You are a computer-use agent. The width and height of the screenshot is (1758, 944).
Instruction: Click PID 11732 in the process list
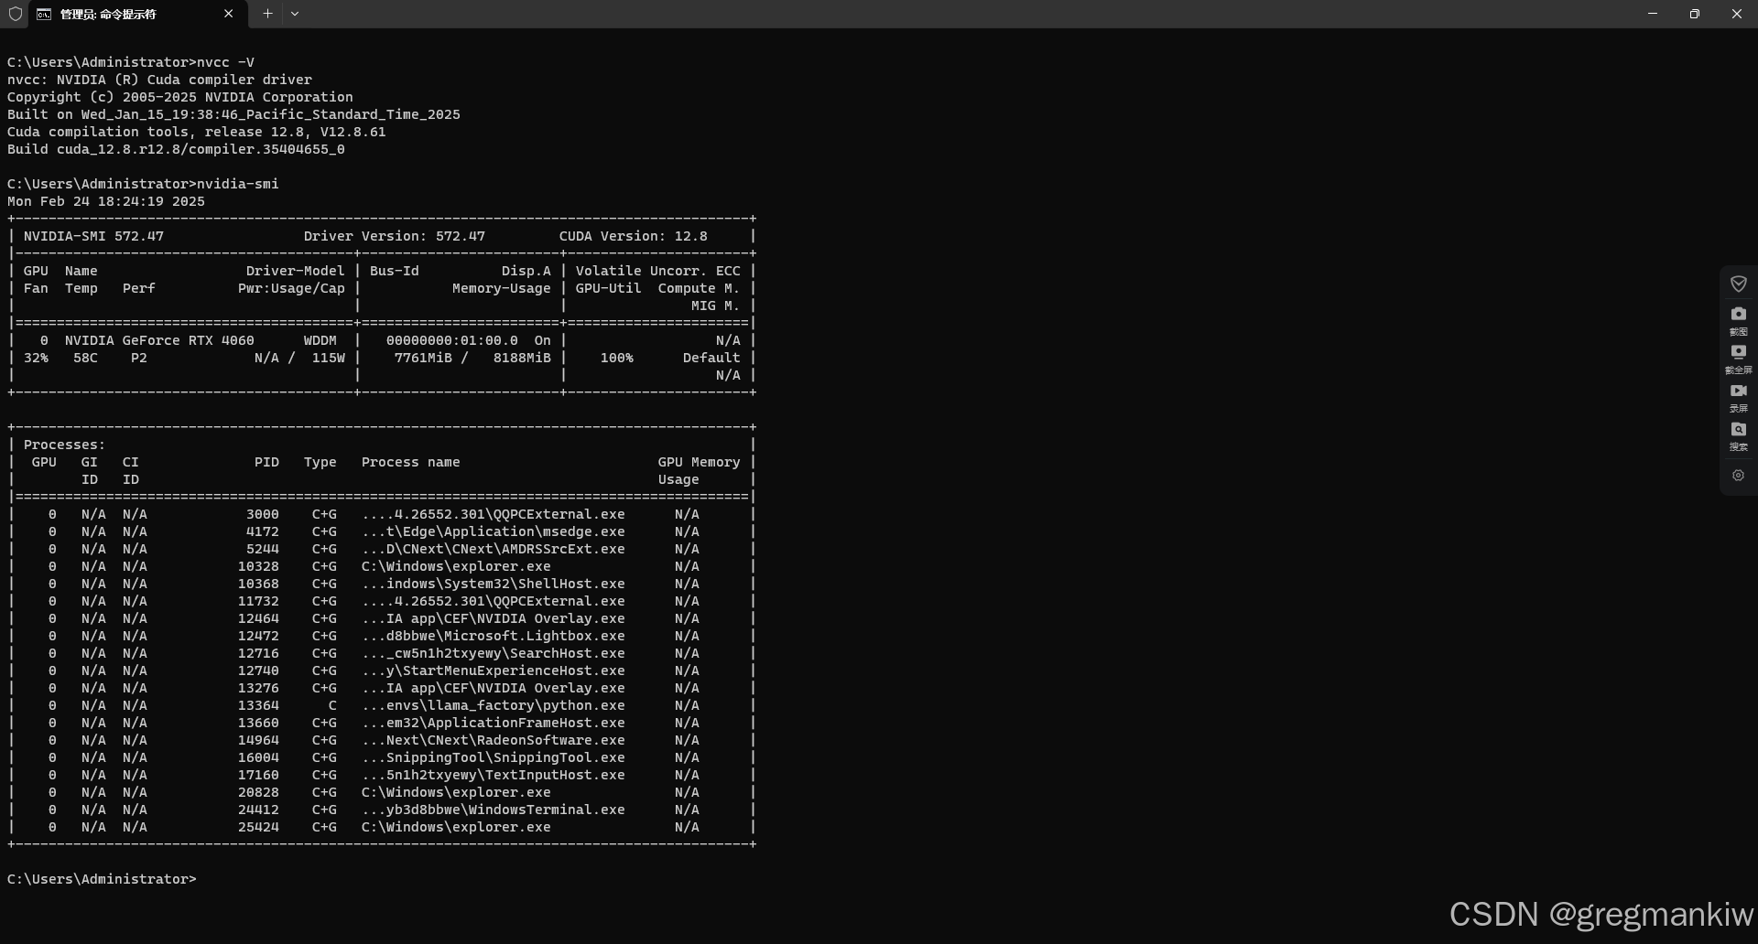258,601
